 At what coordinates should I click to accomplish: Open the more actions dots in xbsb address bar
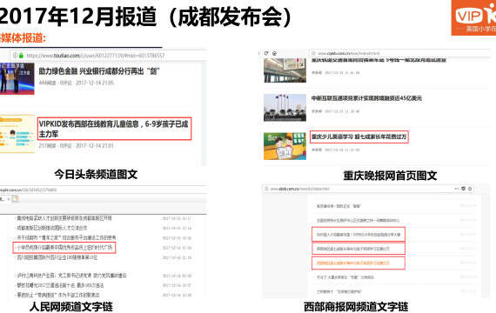click(x=457, y=189)
